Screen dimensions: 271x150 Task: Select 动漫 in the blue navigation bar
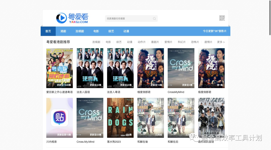[126, 31]
